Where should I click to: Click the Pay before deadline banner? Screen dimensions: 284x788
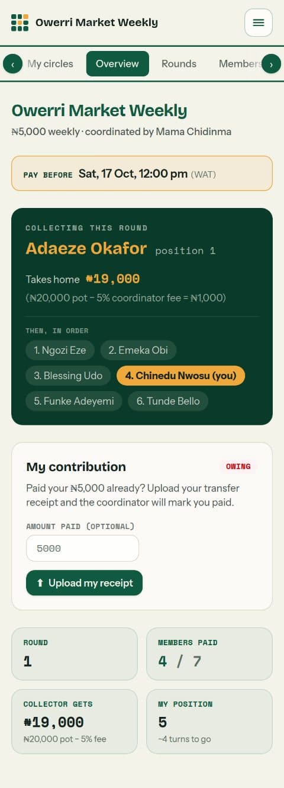pyautogui.click(x=142, y=174)
